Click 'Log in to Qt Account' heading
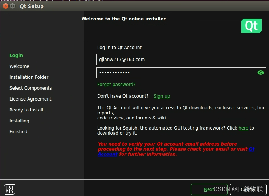The image size is (269, 196). click(119, 48)
